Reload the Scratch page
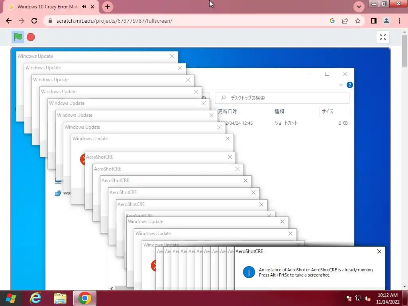Viewport: 408px width, 306px height. click(34, 21)
